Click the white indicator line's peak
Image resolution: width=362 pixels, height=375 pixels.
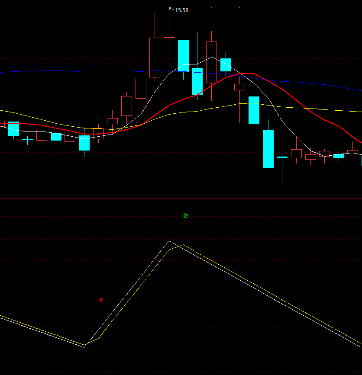click(169, 241)
